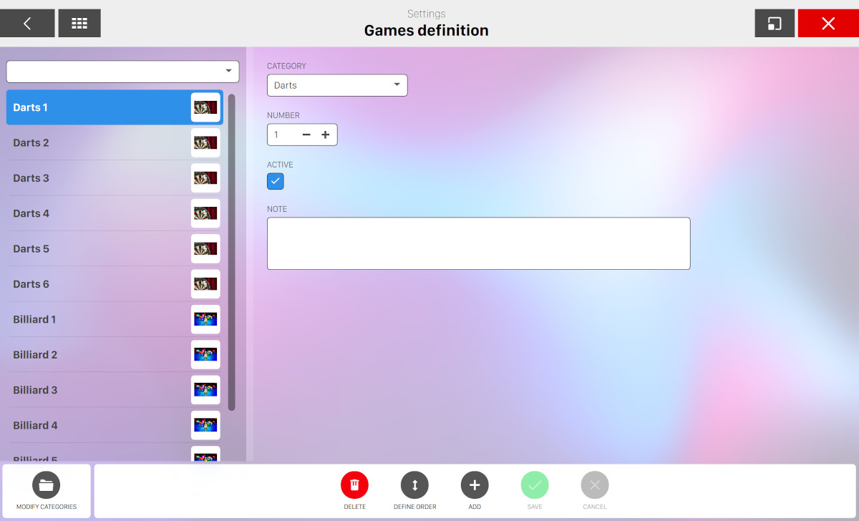Go back using the left arrow button

coord(27,24)
